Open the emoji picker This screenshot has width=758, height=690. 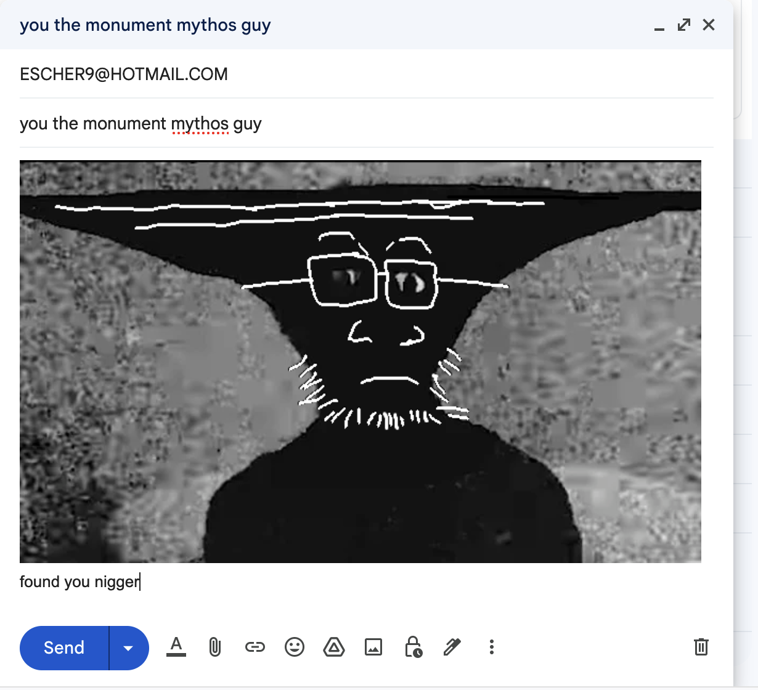[x=295, y=647]
